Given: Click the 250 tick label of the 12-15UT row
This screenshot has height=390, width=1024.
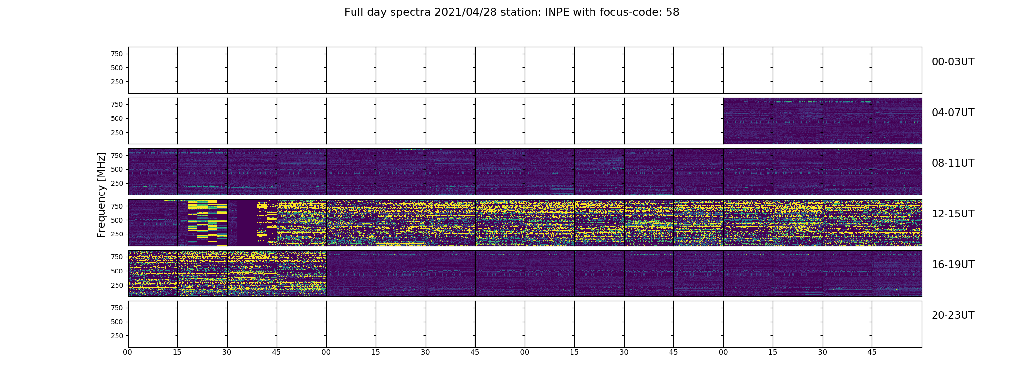Looking at the screenshot, I should point(117,234).
